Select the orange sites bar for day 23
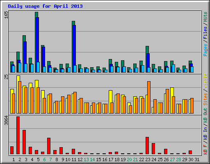Viewport: 210px width, 164px height. click(x=149, y=97)
